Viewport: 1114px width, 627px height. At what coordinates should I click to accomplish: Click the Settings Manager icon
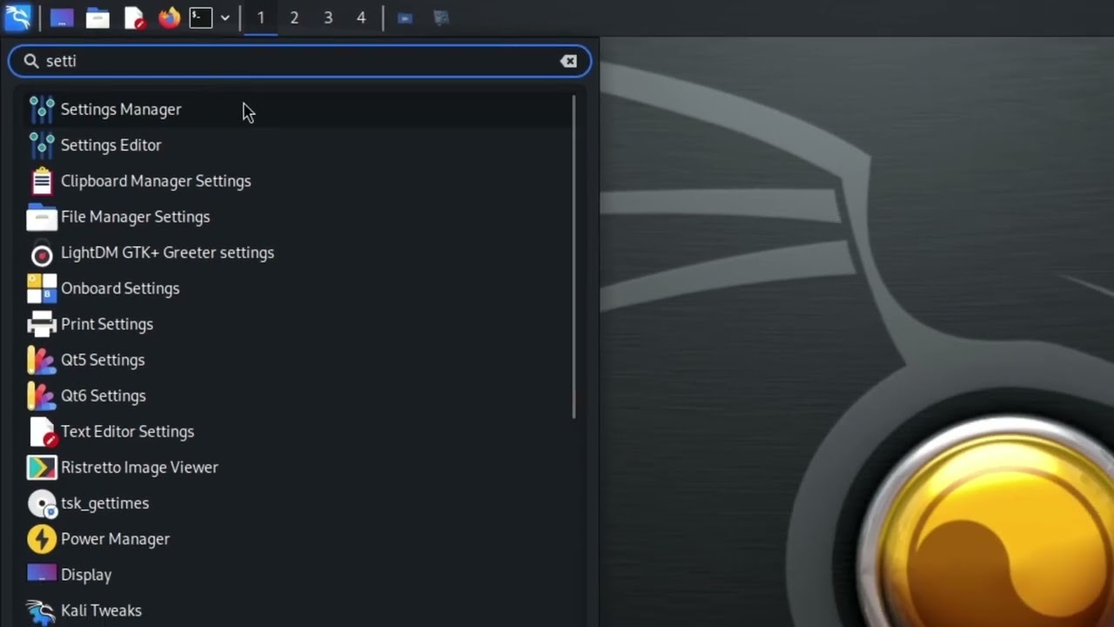pos(42,109)
